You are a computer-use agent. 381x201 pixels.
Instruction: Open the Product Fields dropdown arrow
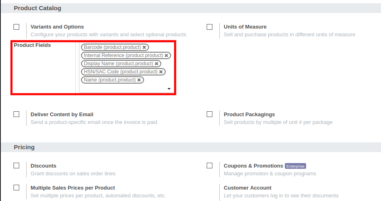pyautogui.click(x=169, y=89)
